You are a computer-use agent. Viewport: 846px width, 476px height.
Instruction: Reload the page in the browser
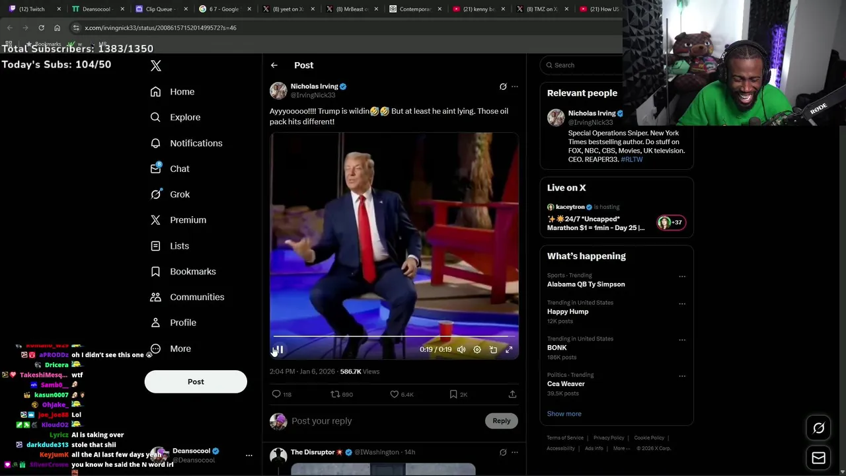pos(41,28)
